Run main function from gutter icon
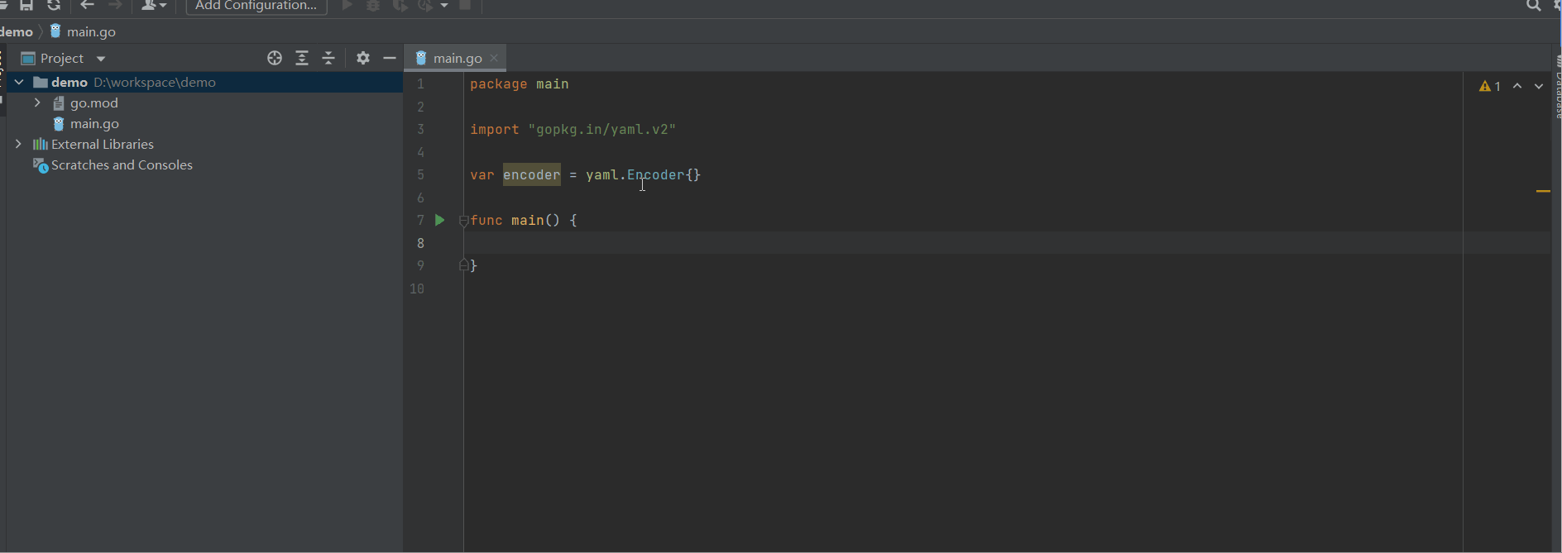 point(440,220)
